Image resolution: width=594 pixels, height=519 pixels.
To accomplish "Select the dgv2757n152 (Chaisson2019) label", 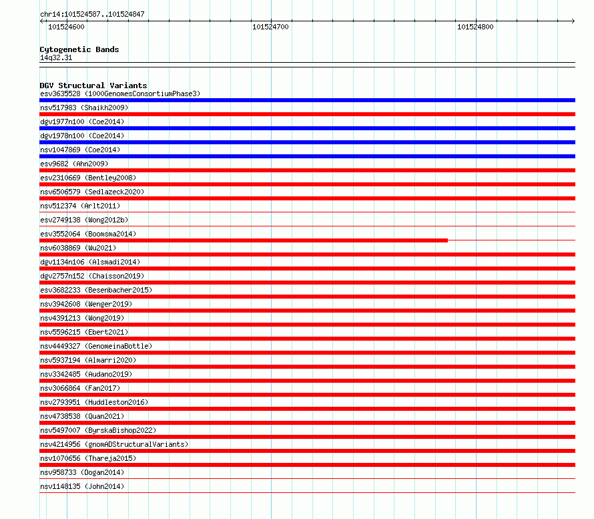I will tap(92, 276).
